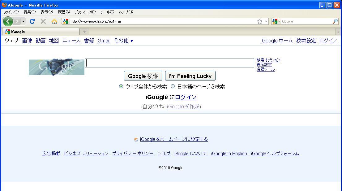The height and width of the screenshot is (191, 342).
Task: Minimize the Firefox window
Action: click(323, 5)
